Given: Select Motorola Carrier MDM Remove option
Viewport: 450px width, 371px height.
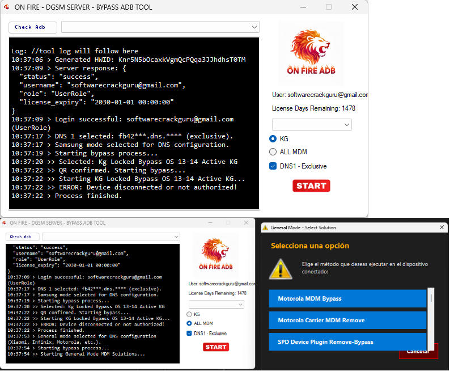Looking at the screenshot, I should point(347,321).
